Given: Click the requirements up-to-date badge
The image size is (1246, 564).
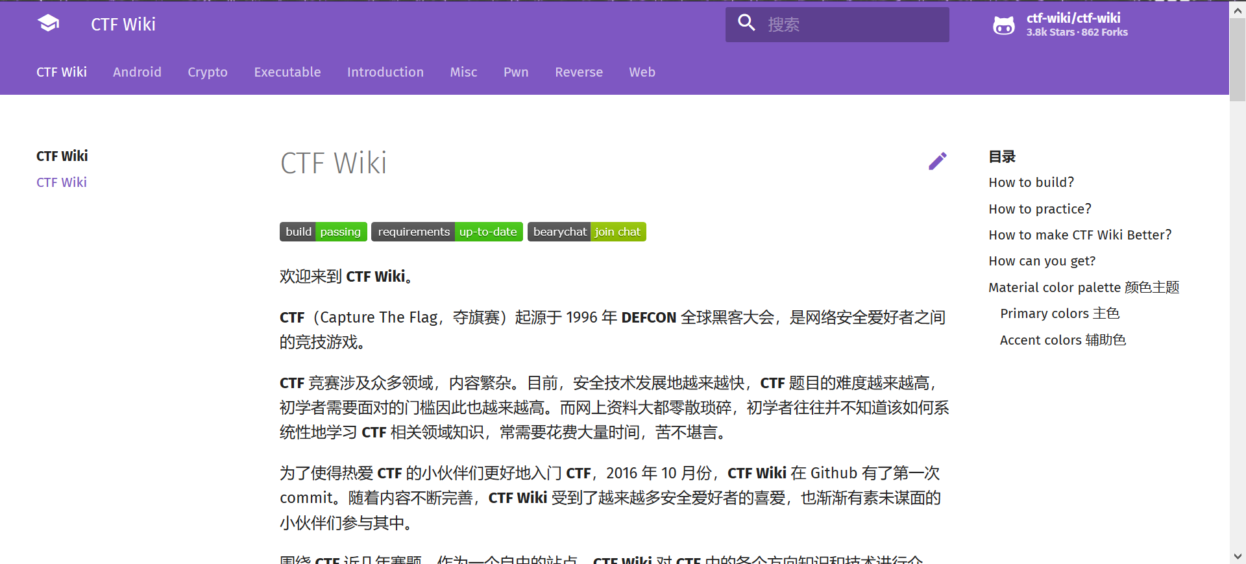Looking at the screenshot, I should pyautogui.click(x=447, y=232).
